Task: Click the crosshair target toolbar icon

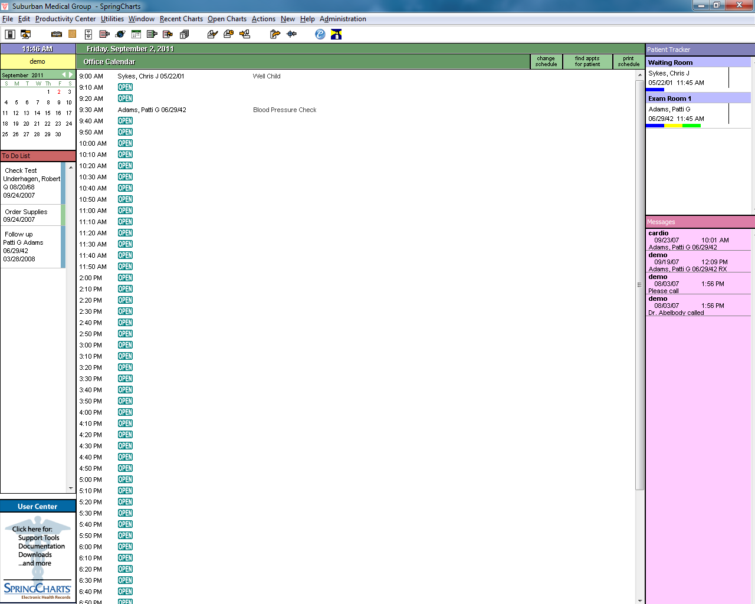Action: pyautogui.click(x=291, y=34)
